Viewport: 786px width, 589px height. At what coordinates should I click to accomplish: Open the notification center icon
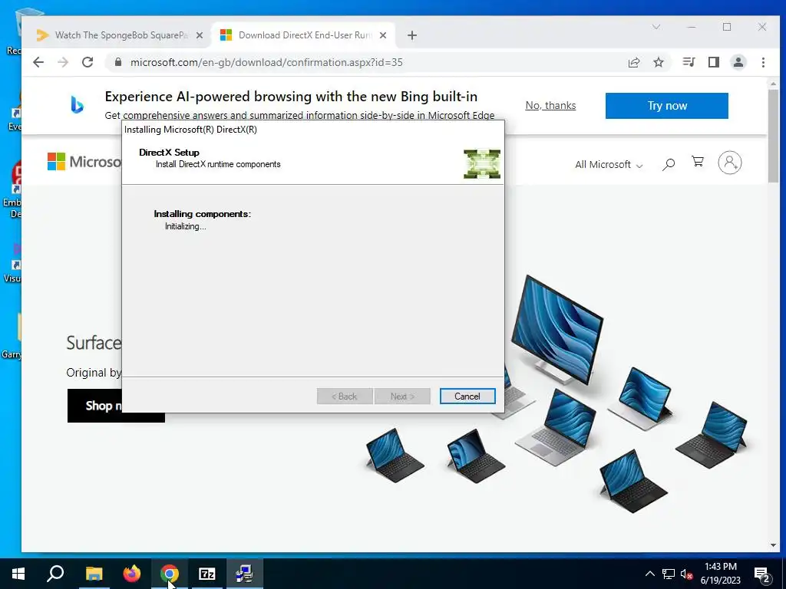(x=762, y=574)
